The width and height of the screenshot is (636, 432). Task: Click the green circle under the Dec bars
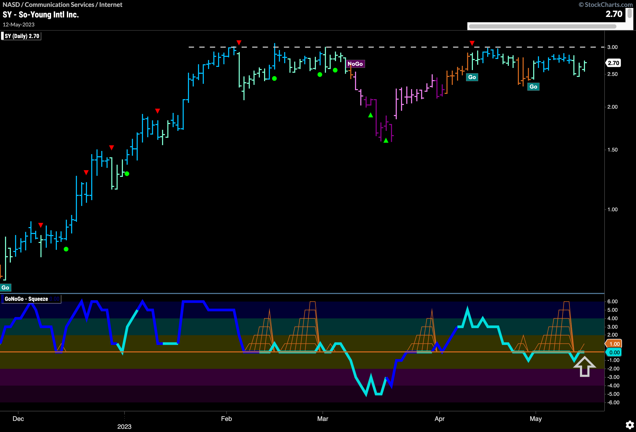pyautogui.click(x=66, y=249)
